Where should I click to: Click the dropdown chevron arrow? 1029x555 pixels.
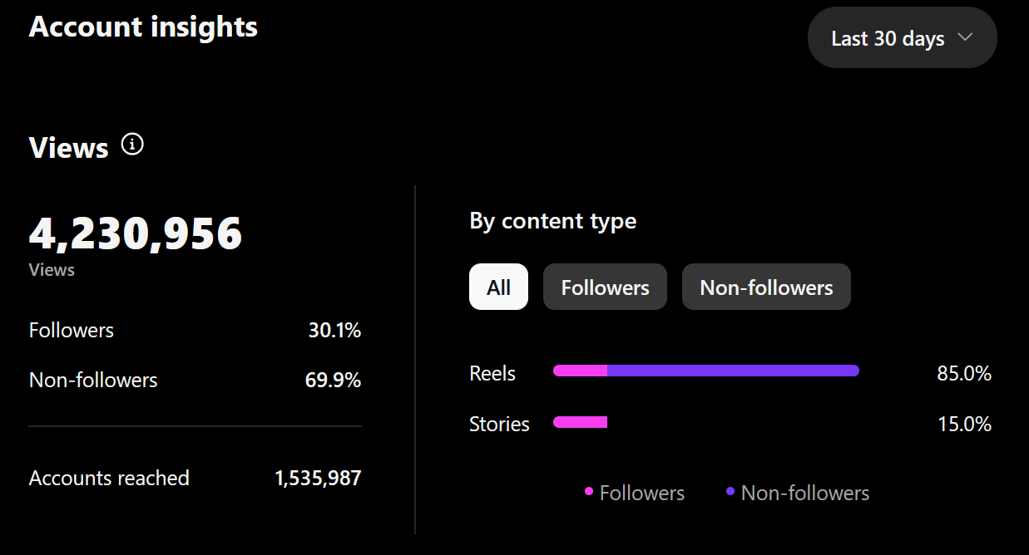click(x=965, y=37)
